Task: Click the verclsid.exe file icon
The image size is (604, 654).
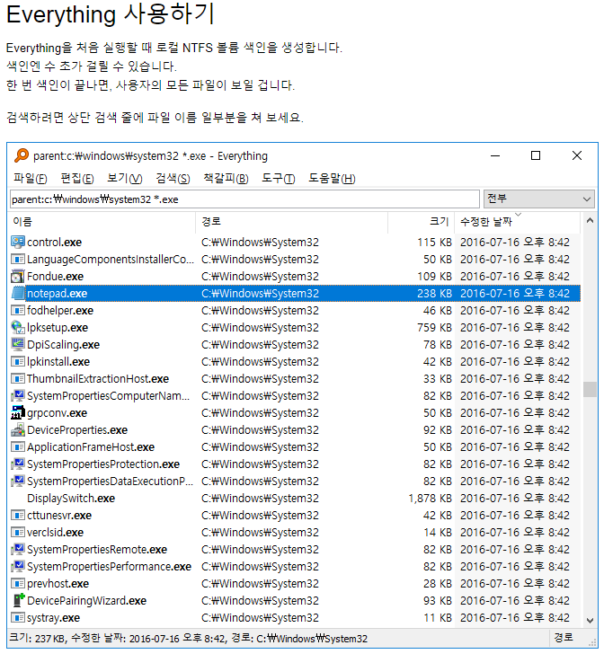Action: pyautogui.click(x=18, y=532)
